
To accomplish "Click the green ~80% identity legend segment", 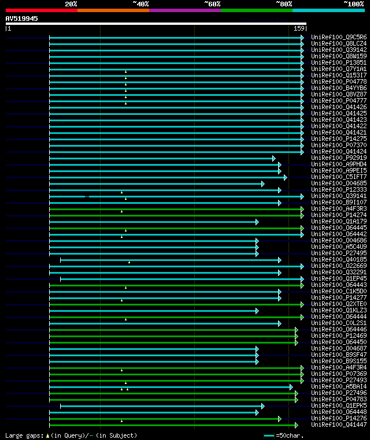I will pos(257,10).
